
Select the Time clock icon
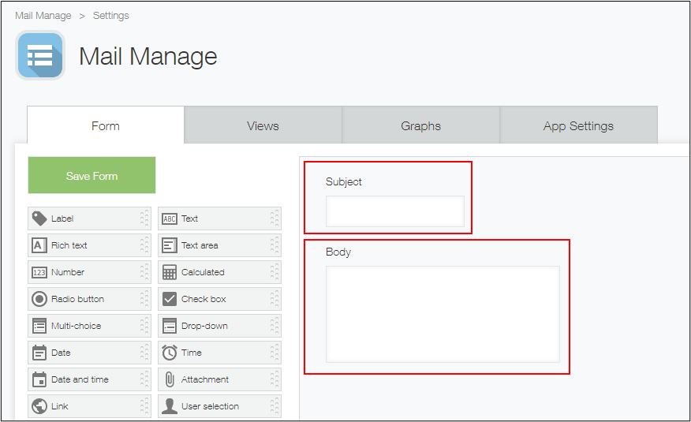tap(169, 353)
